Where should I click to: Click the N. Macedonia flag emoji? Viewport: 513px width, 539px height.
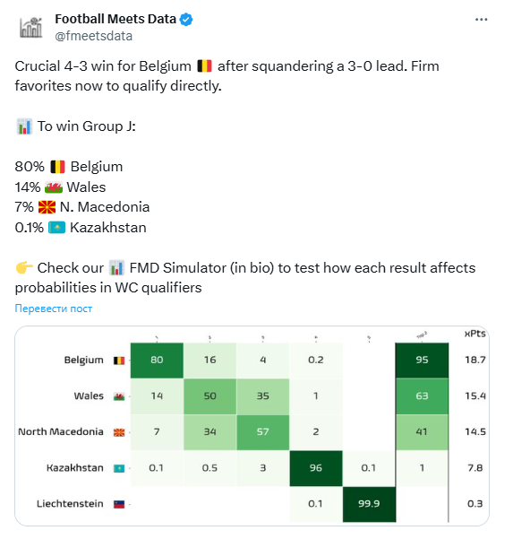[x=47, y=207]
